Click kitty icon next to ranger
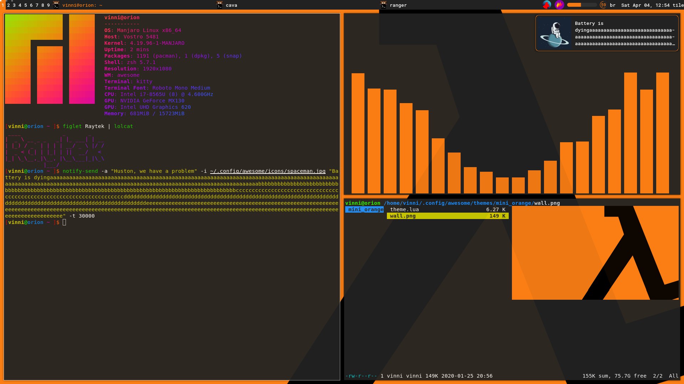The width and height of the screenshot is (684, 384). tap(384, 5)
